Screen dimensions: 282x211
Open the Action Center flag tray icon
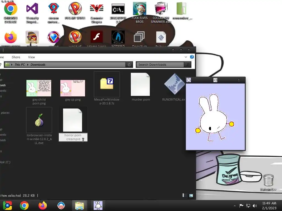[x=241, y=206]
